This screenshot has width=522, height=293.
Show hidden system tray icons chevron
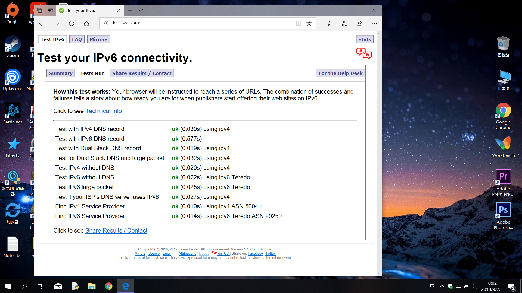[x=442, y=286]
